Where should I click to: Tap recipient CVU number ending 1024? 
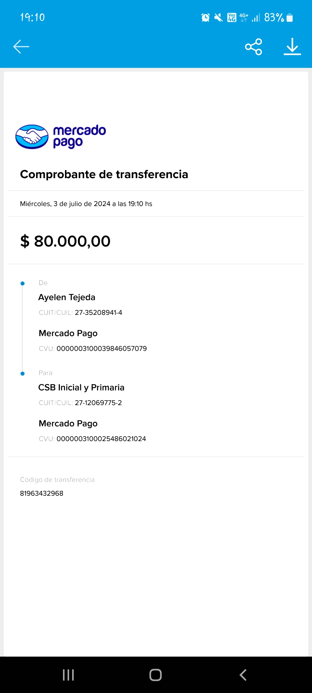[x=101, y=439]
